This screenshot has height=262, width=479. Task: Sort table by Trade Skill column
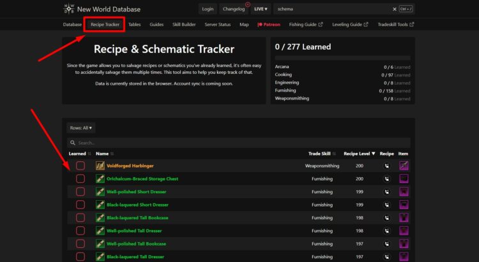click(x=322, y=154)
